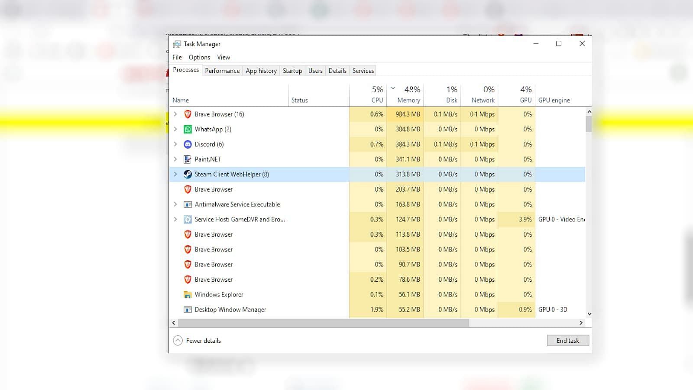
Task: Select the Processes tab
Action: (186, 70)
